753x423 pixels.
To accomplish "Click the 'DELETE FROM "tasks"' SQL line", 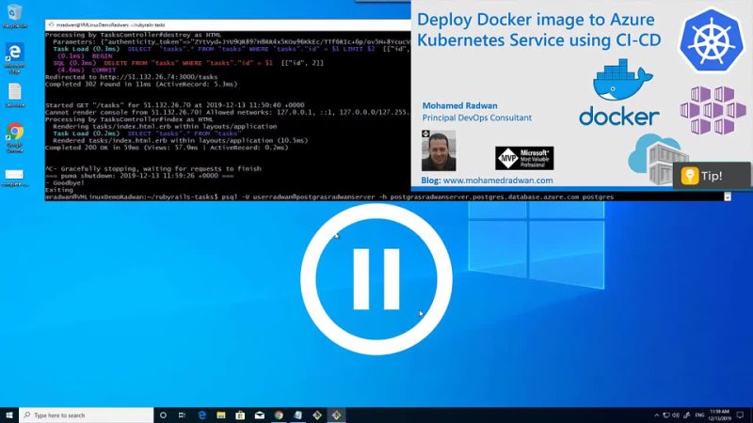I will [x=188, y=63].
